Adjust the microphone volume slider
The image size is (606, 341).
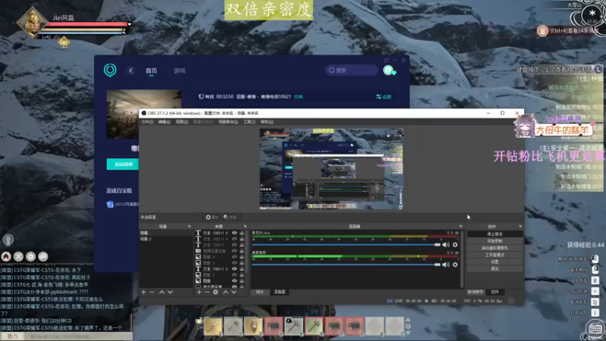(x=345, y=245)
